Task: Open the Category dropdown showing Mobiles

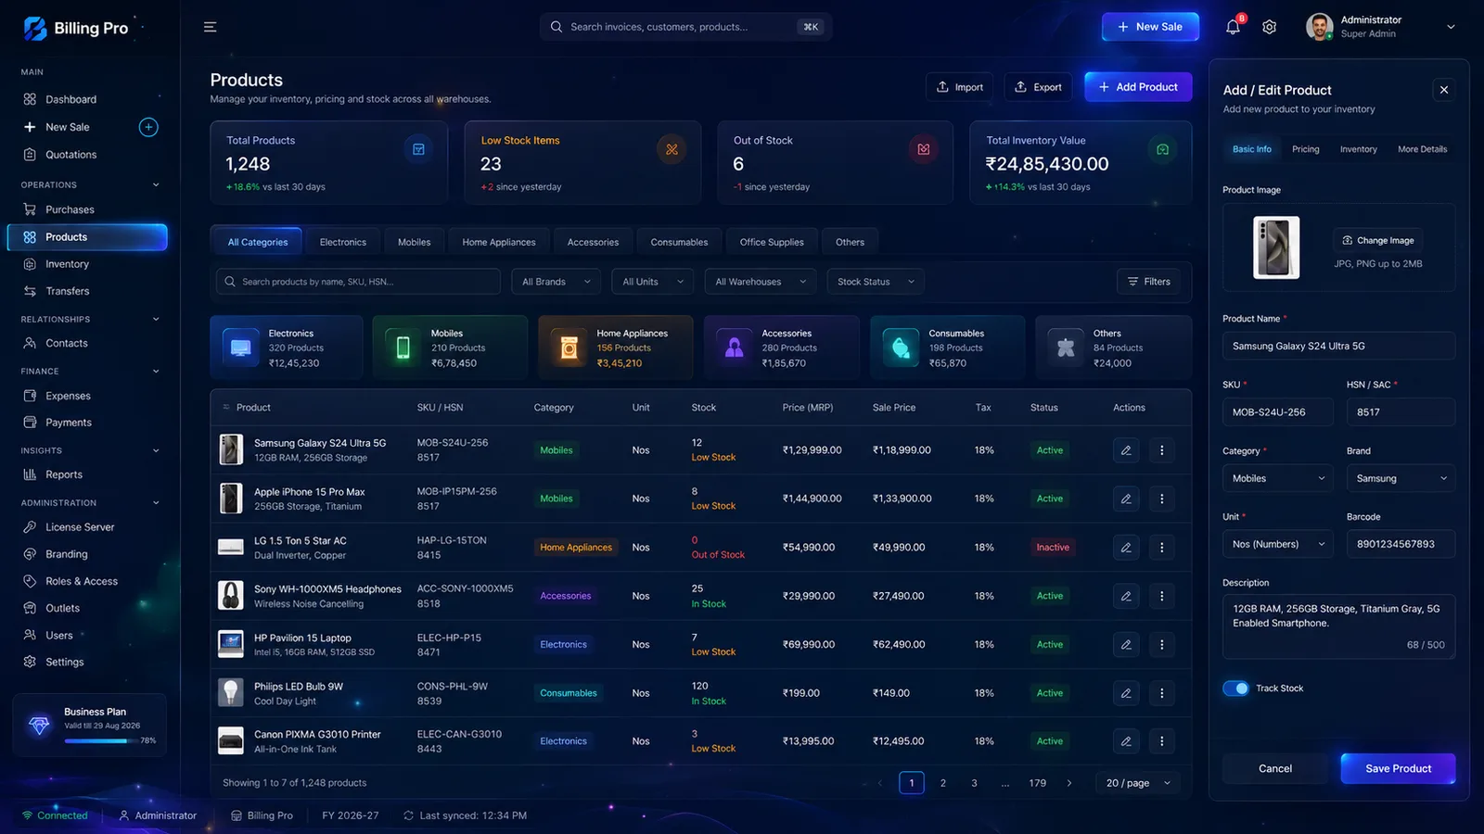Action: (1278, 478)
